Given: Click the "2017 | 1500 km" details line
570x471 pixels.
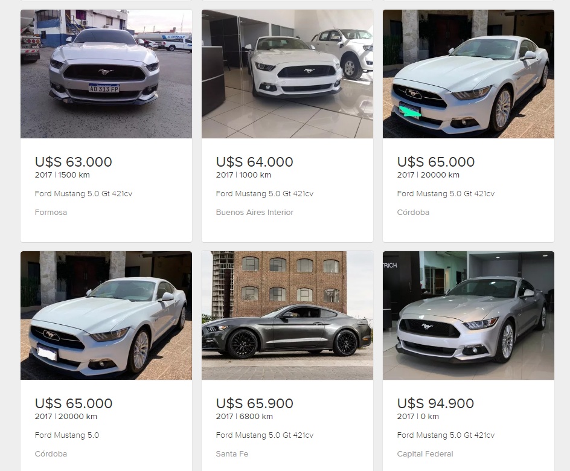Looking at the screenshot, I should pyautogui.click(x=62, y=175).
